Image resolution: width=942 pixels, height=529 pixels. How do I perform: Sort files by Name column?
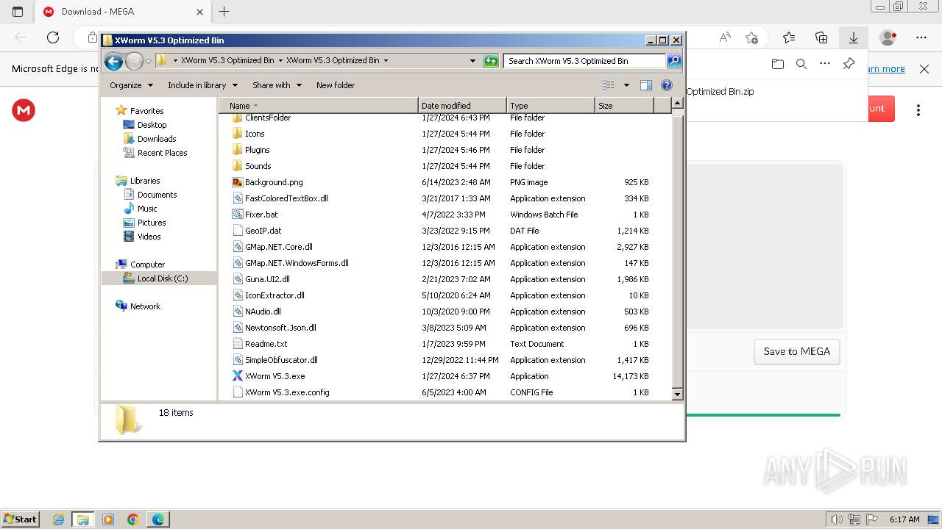coord(318,106)
